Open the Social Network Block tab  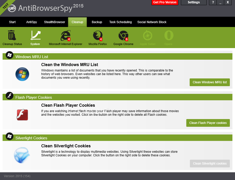(152, 22)
